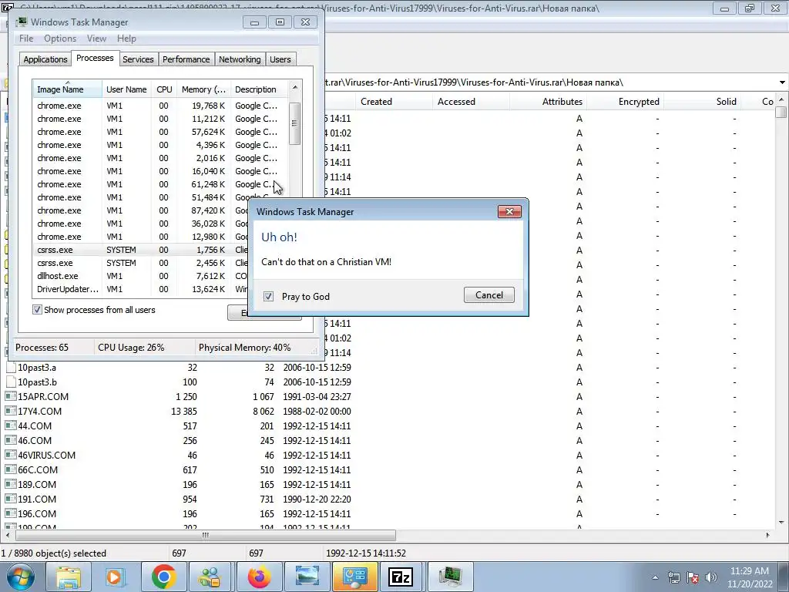Click the 189.COM file icon

[10, 484]
